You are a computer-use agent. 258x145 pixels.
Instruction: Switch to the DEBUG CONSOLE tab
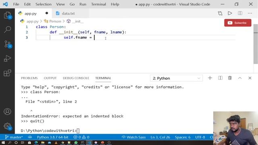click(x=76, y=78)
